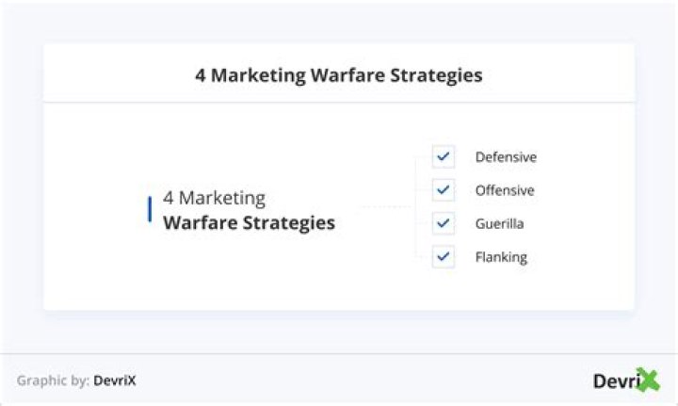Click the '4 Marketing' line in the card body

(x=214, y=199)
